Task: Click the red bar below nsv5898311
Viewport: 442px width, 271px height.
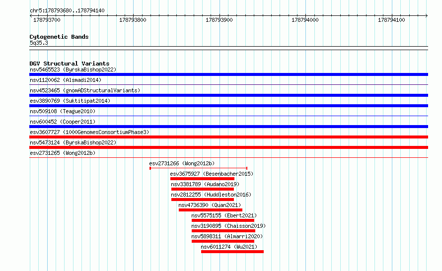Action: (x=223, y=241)
